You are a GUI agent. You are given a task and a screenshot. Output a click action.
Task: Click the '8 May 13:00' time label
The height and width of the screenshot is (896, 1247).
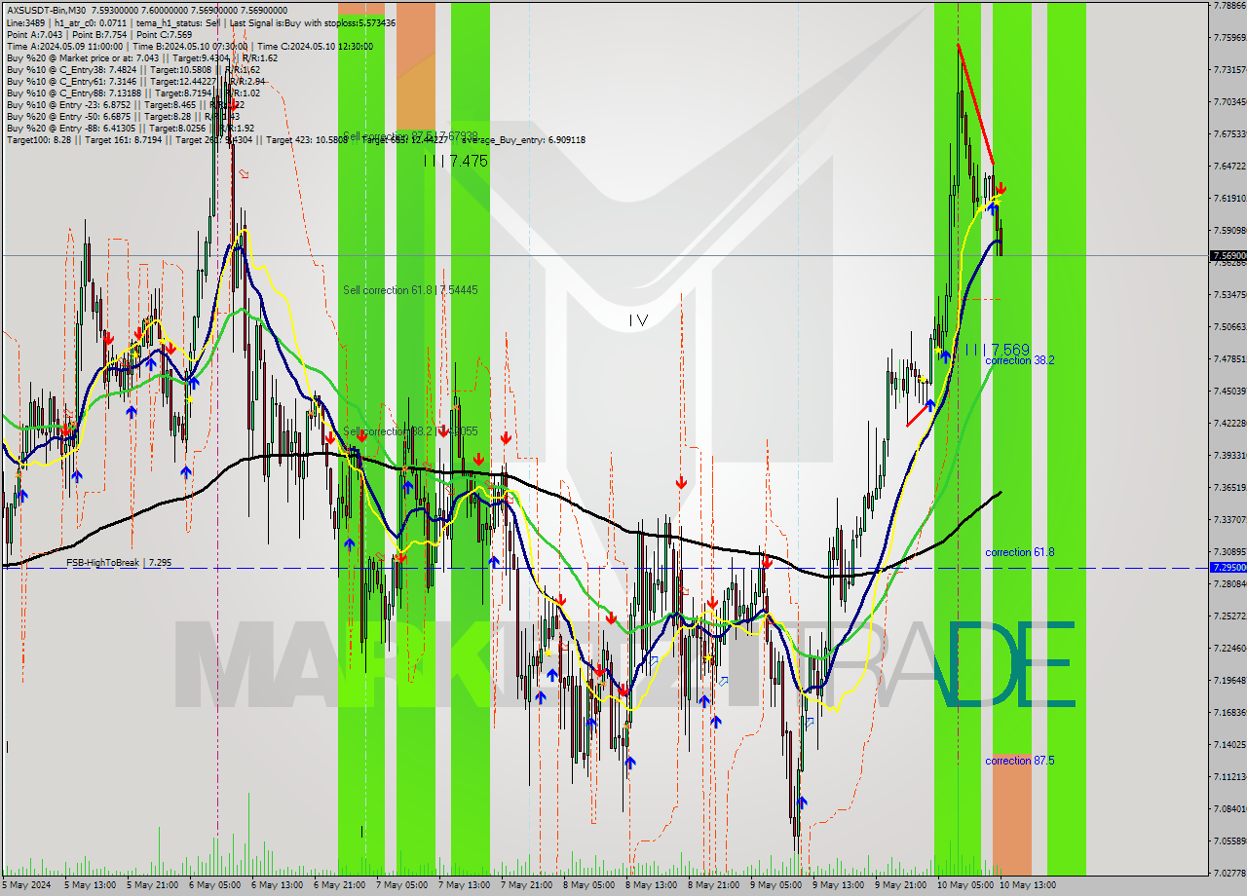point(652,885)
